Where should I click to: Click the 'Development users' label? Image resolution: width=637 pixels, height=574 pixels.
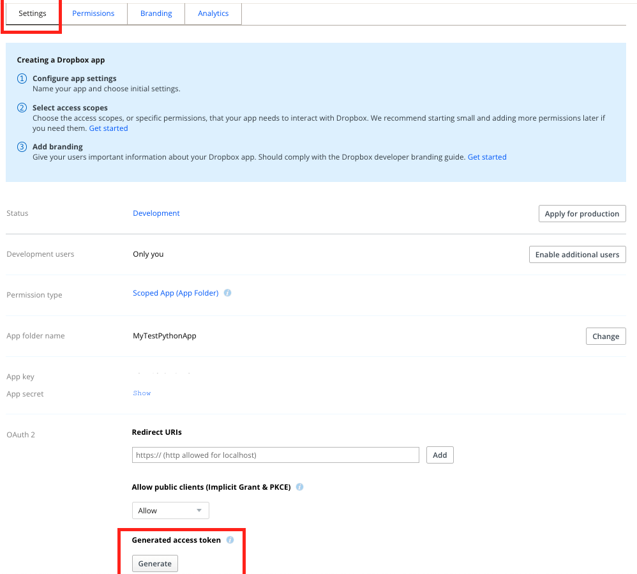tap(41, 254)
